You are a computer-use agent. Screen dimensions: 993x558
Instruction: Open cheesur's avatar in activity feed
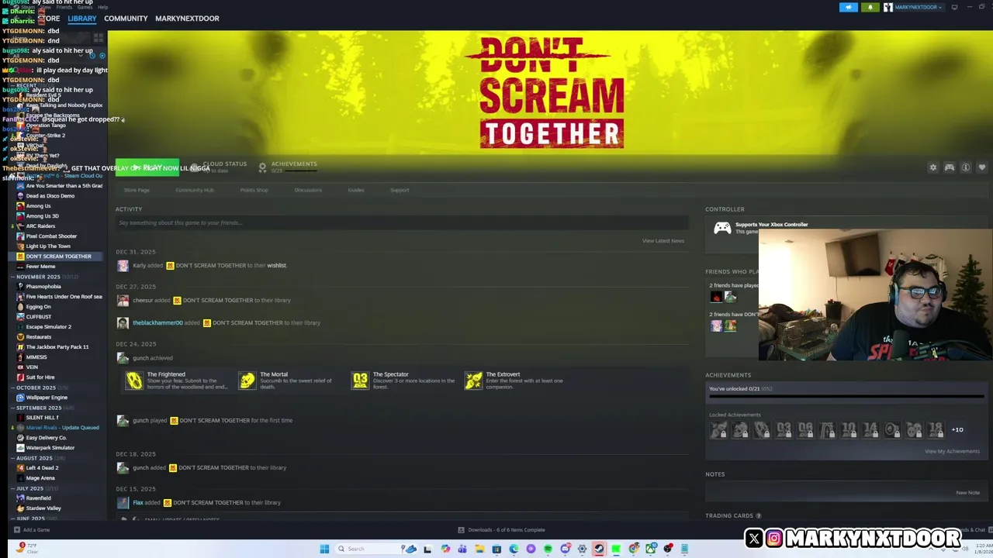coord(123,301)
